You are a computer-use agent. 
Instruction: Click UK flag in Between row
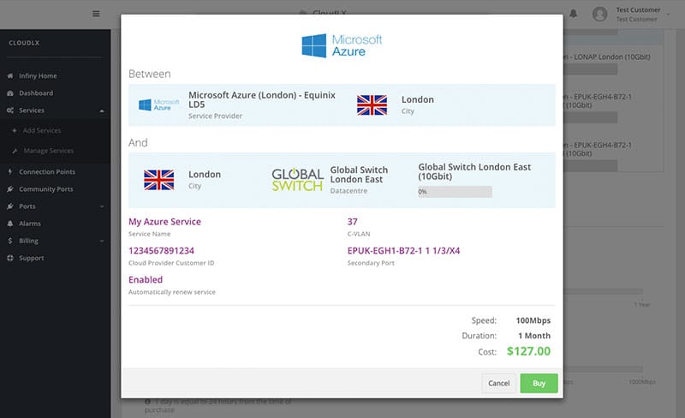[x=372, y=105]
